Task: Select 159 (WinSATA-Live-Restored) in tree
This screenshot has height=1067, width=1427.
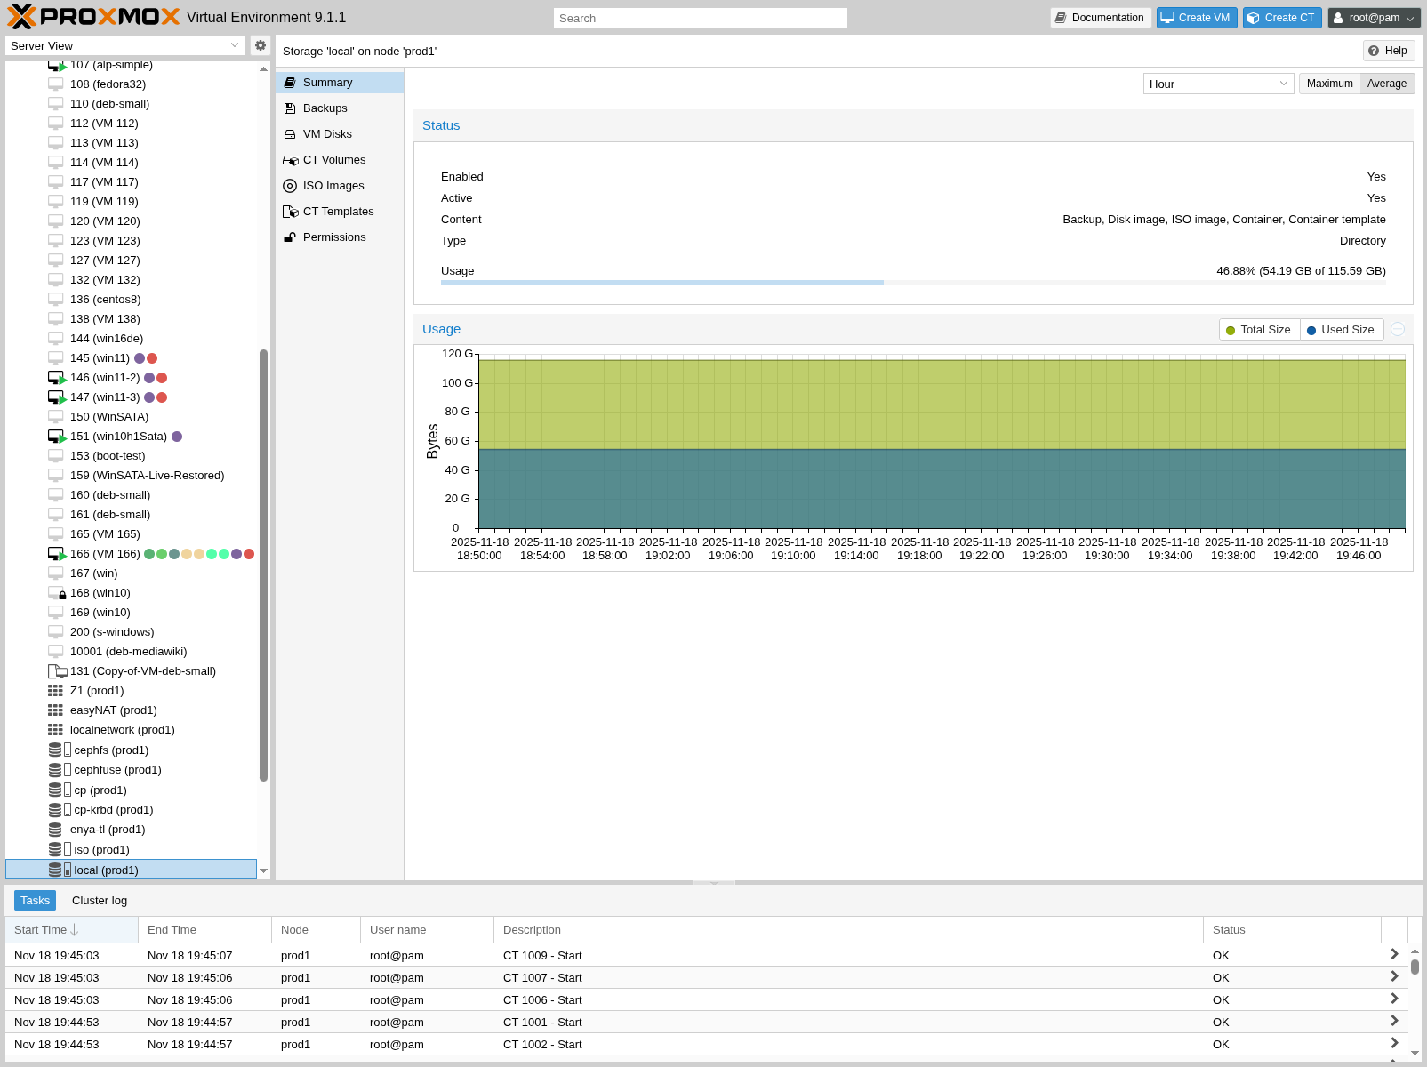Action: click(x=147, y=476)
